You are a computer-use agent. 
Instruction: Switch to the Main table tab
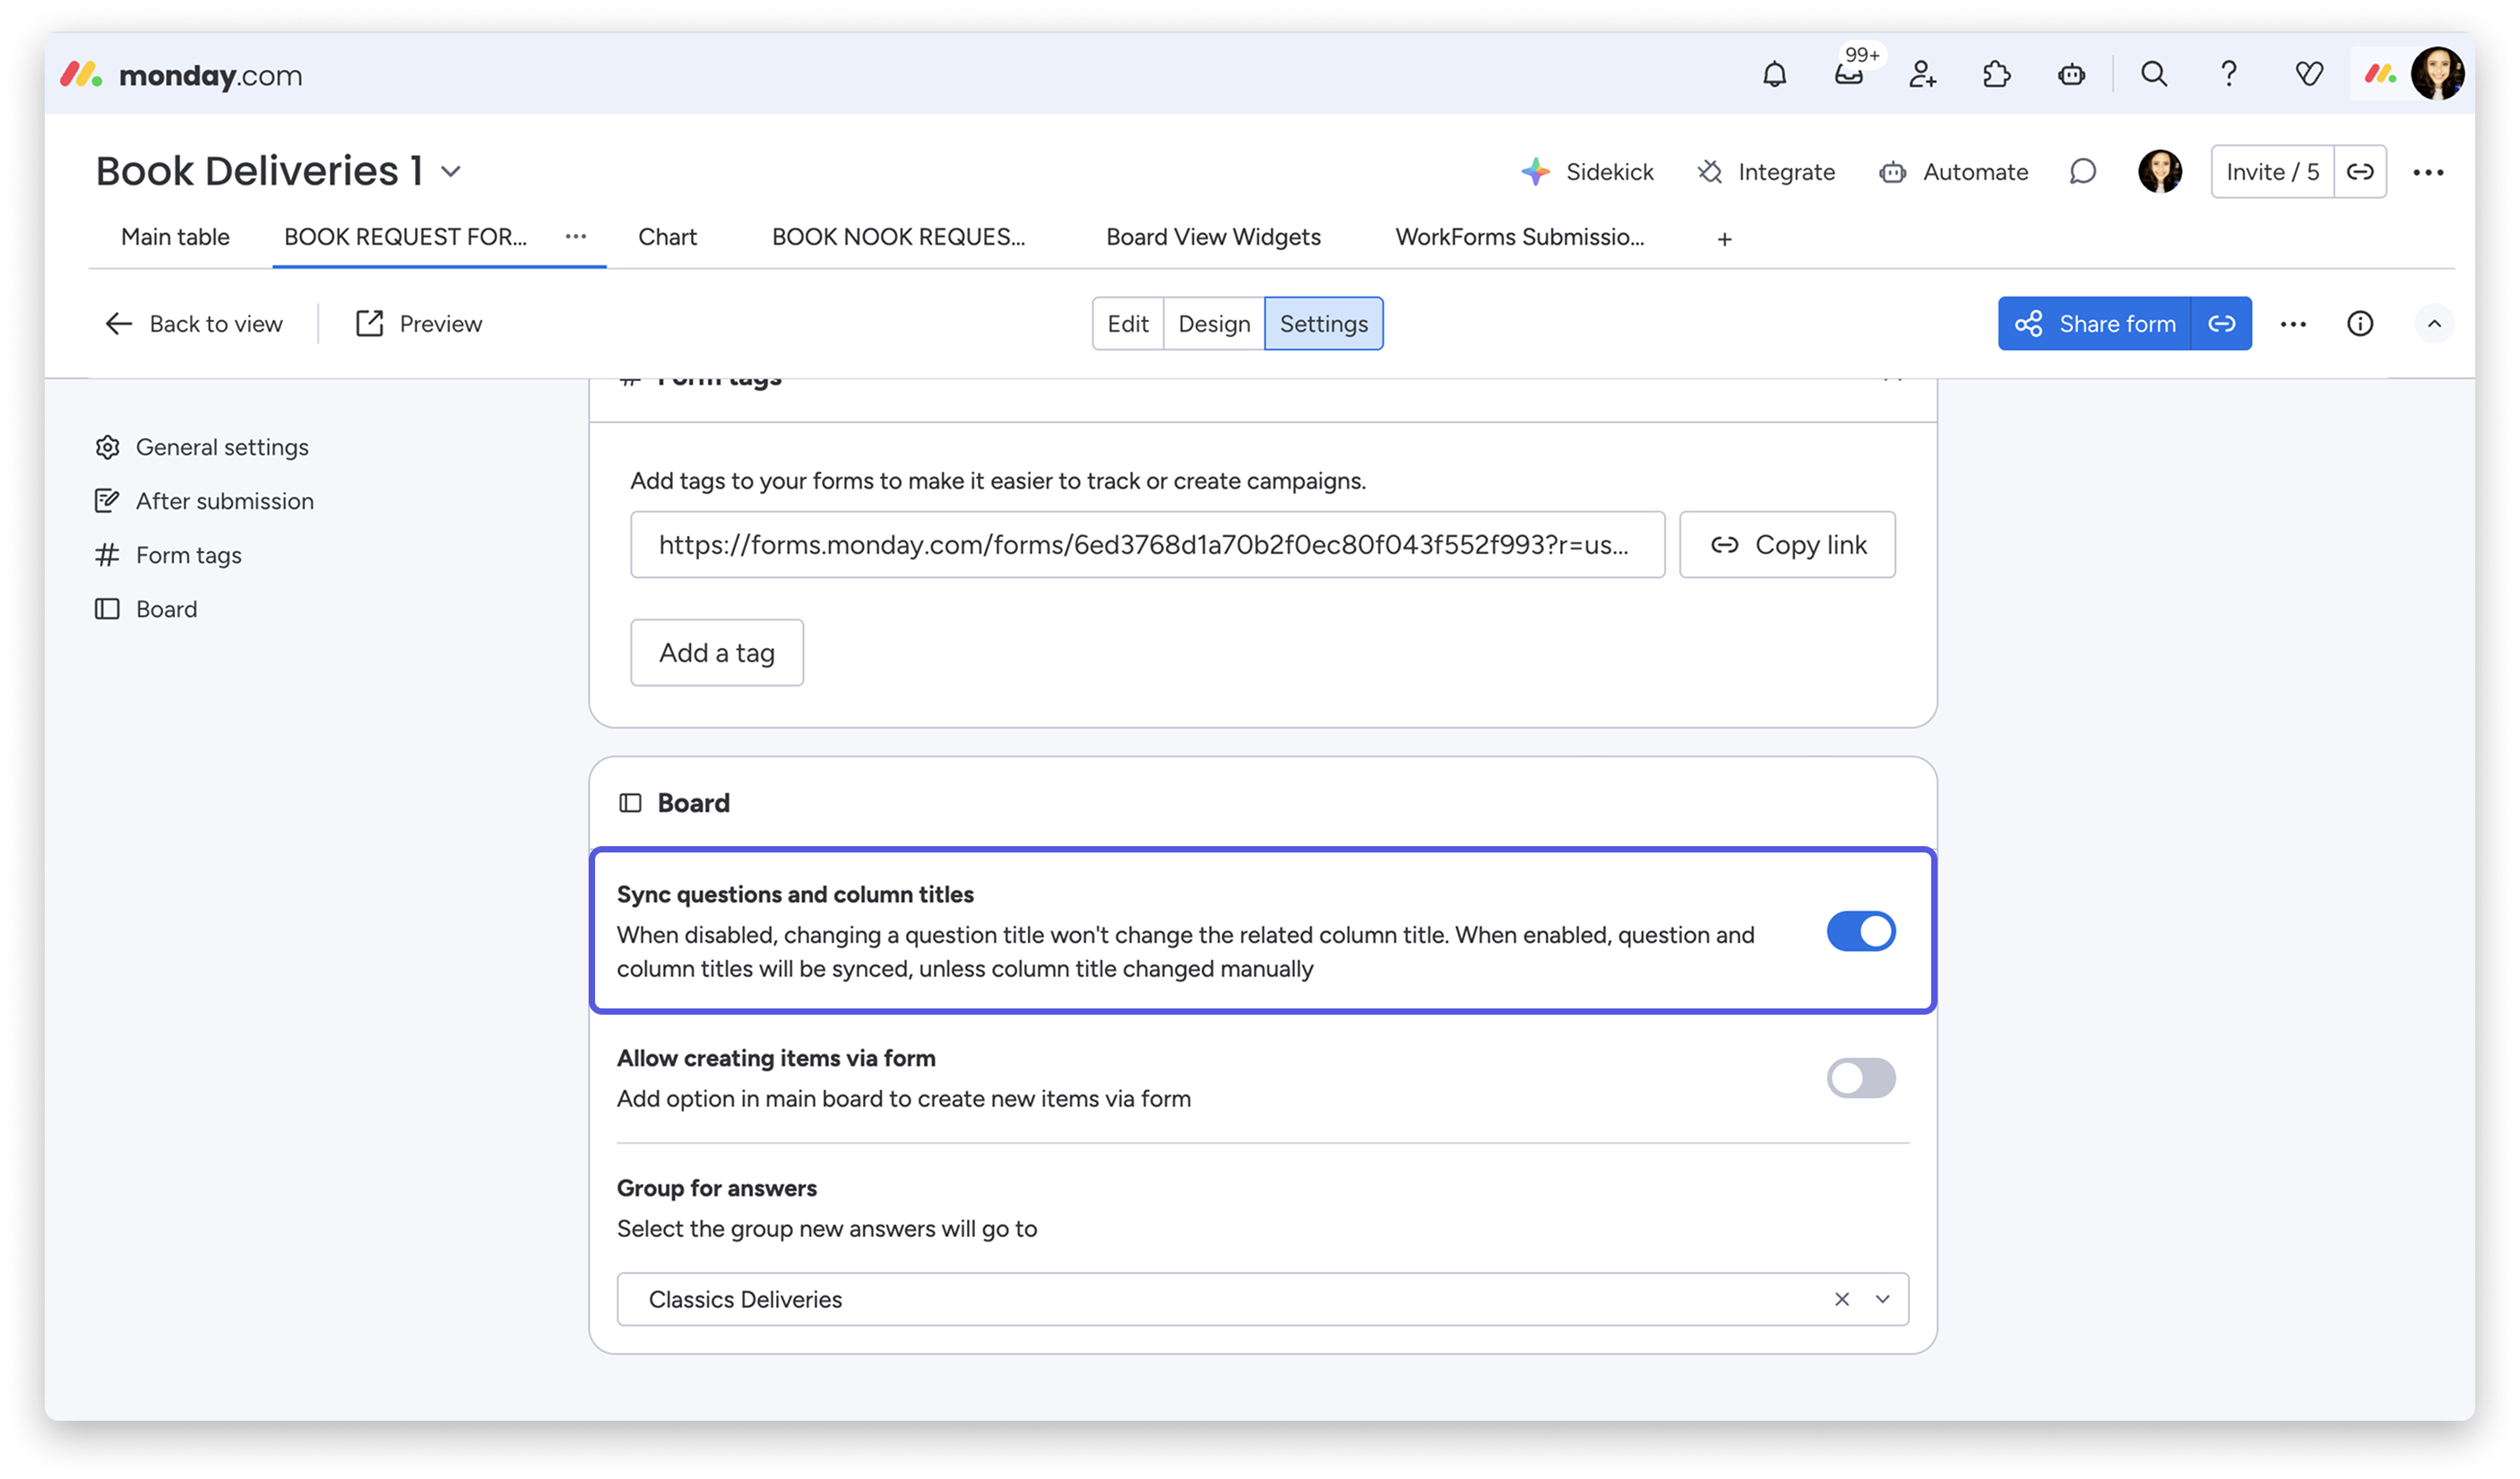(173, 237)
